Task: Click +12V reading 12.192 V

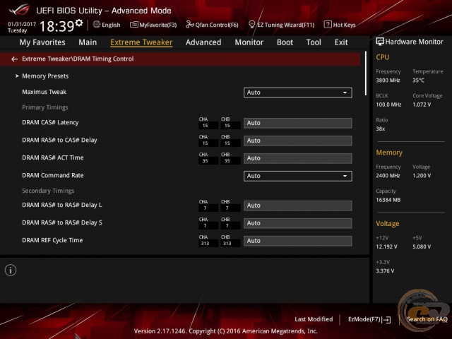Action: tap(386, 246)
